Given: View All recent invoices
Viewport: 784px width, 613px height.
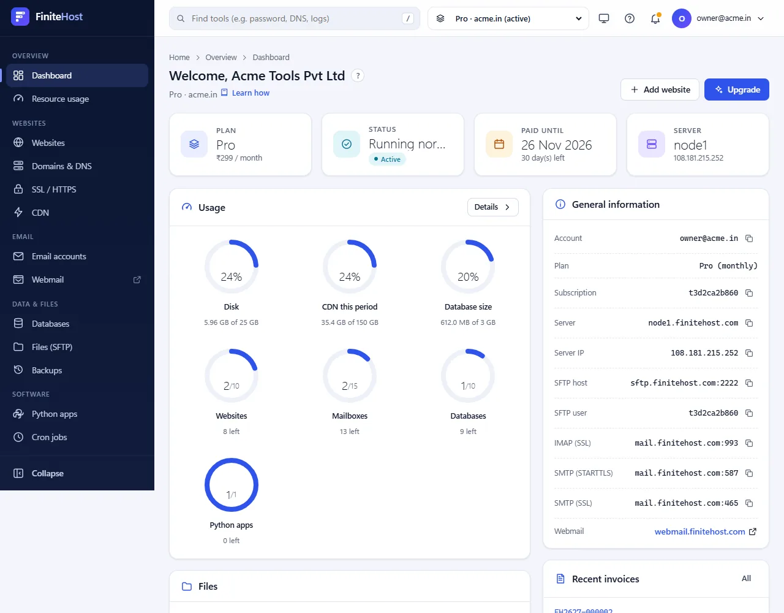Looking at the screenshot, I should [x=746, y=578].
